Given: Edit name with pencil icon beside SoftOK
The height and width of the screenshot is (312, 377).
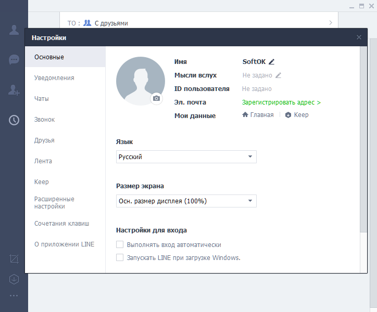Looking at the screenshot, I should (x=271, y=62).
